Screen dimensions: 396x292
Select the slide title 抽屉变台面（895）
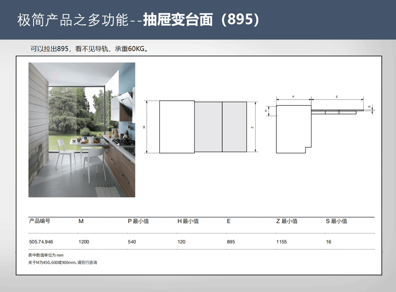coord(201,20)
